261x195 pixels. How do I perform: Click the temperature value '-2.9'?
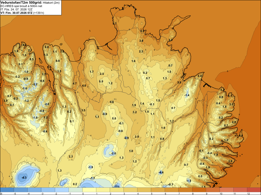[126, 138]
